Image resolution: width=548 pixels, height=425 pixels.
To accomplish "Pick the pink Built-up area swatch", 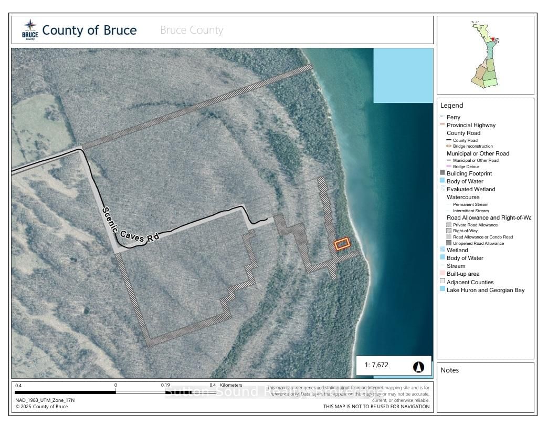I will (x=442, y=274).
